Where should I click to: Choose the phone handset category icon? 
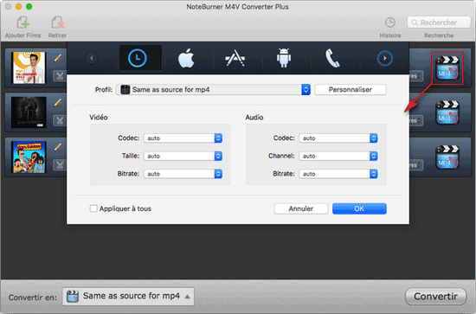pyautogui.click(x=332, y=58)
